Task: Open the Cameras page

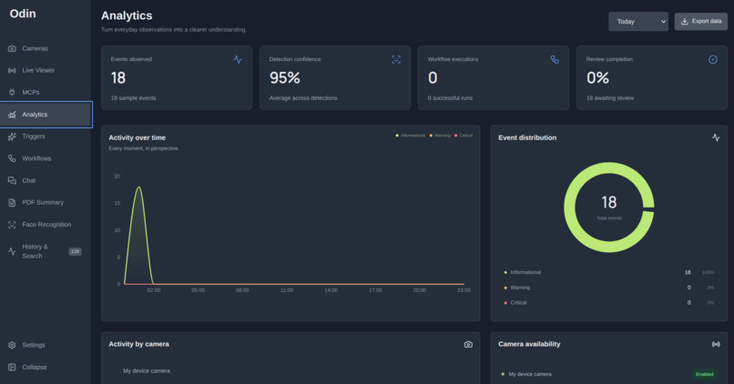Action: [46, 48]
